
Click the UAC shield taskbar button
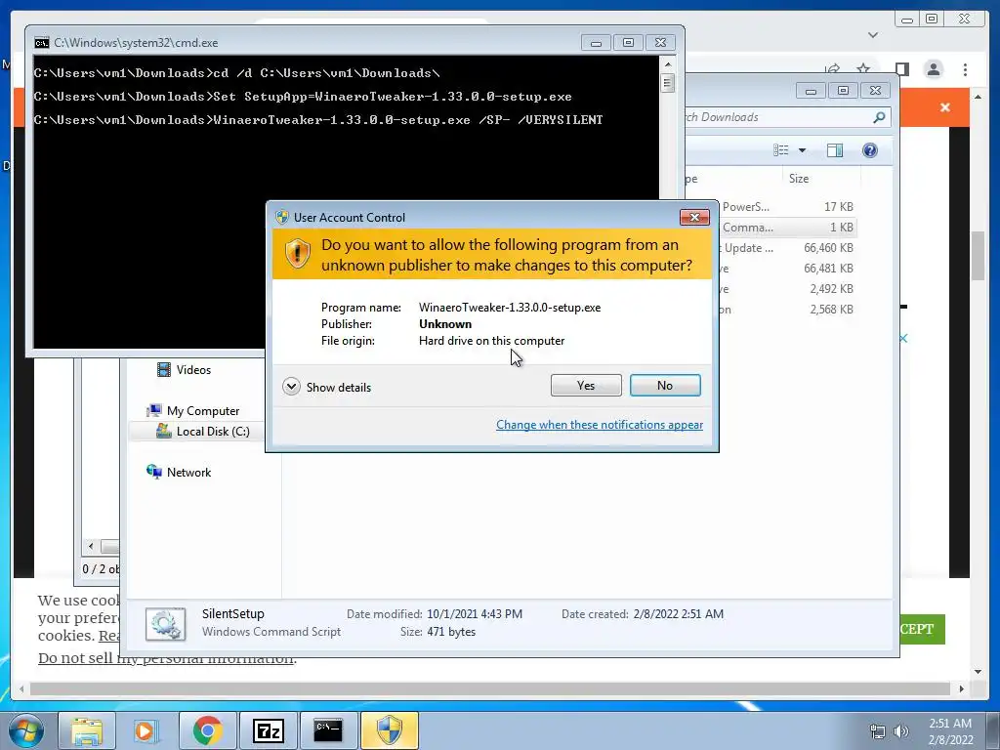[x=389, y=730]
